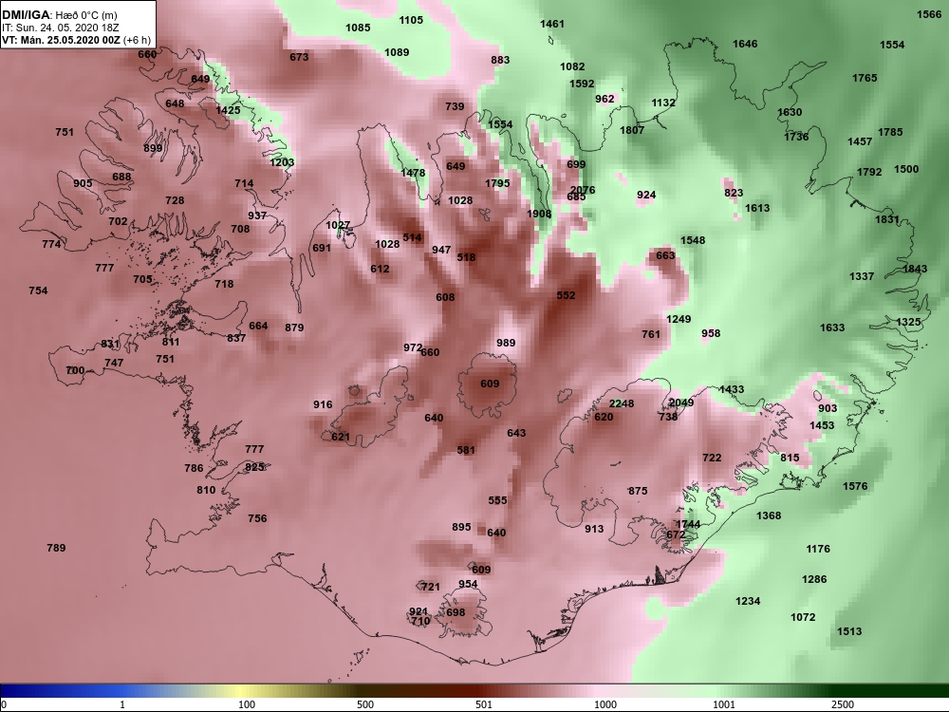Click the 789 value over the ocean

click(56, 548)
